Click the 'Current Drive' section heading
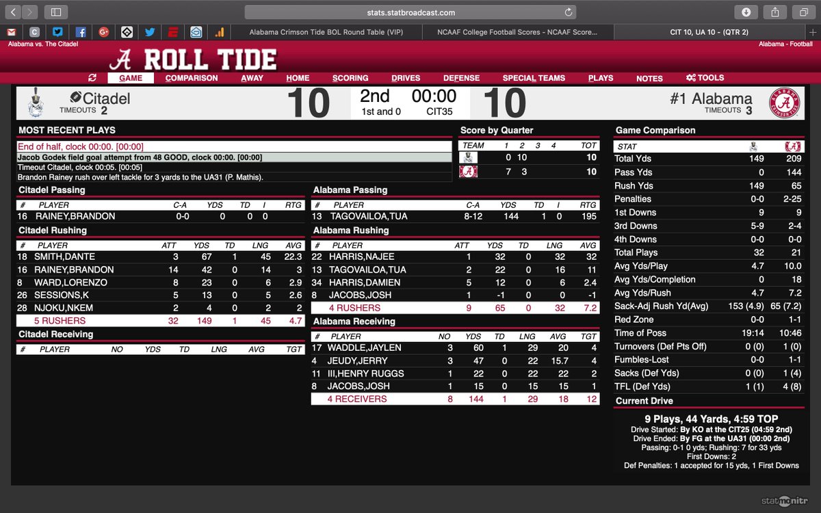 point(644,401)
